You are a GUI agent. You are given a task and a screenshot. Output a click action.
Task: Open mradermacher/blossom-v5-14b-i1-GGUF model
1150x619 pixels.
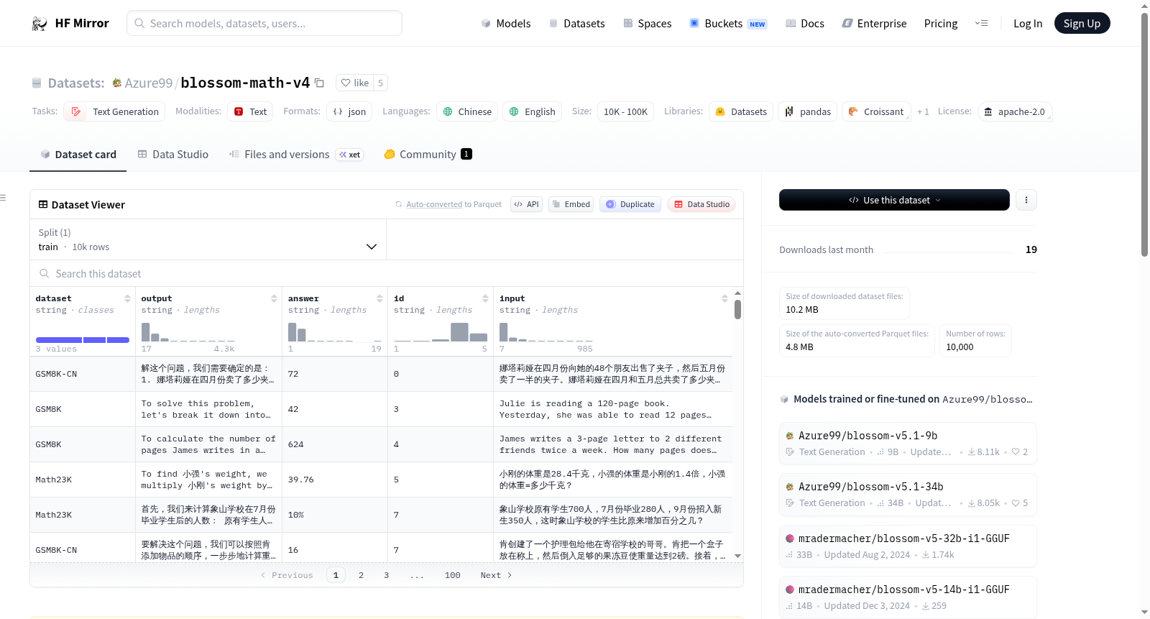click(x=908, y=597)
